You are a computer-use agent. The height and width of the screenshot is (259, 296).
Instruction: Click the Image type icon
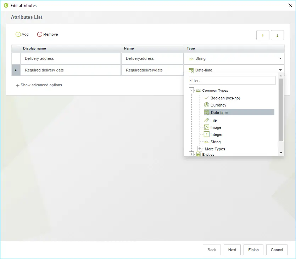[207, 127]
